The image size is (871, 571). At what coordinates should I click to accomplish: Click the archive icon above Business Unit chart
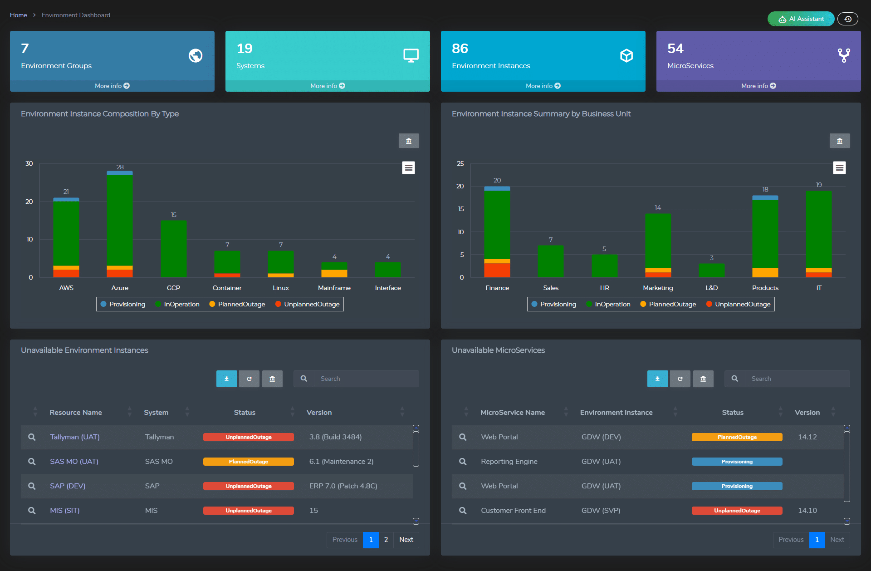839,141
